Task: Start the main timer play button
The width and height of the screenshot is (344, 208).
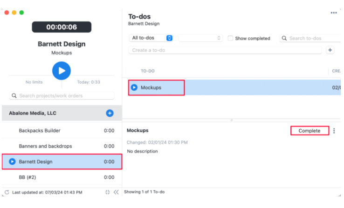Action: coord(62,71)
